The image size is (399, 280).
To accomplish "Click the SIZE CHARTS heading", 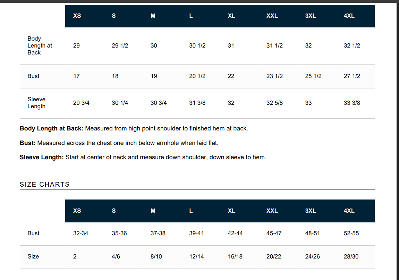I will [44, 184].
